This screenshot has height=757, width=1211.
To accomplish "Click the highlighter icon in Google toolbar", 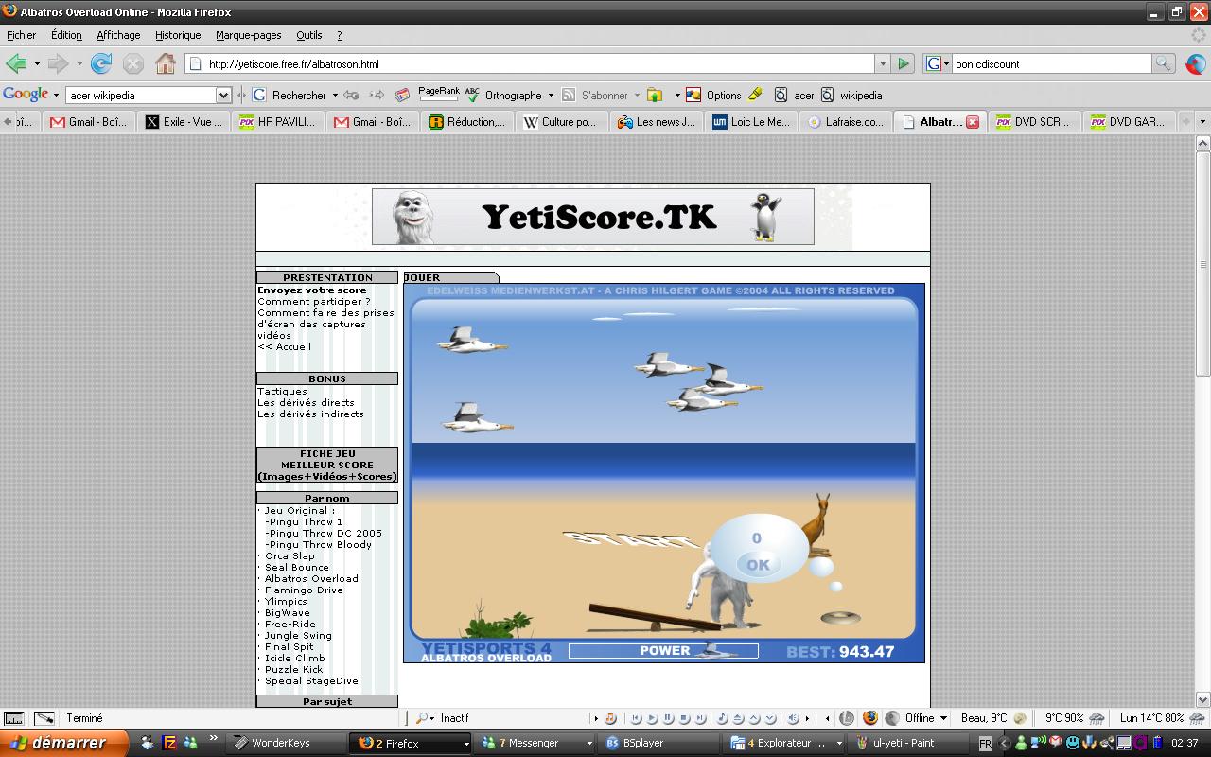I will [x=755, y=95].
